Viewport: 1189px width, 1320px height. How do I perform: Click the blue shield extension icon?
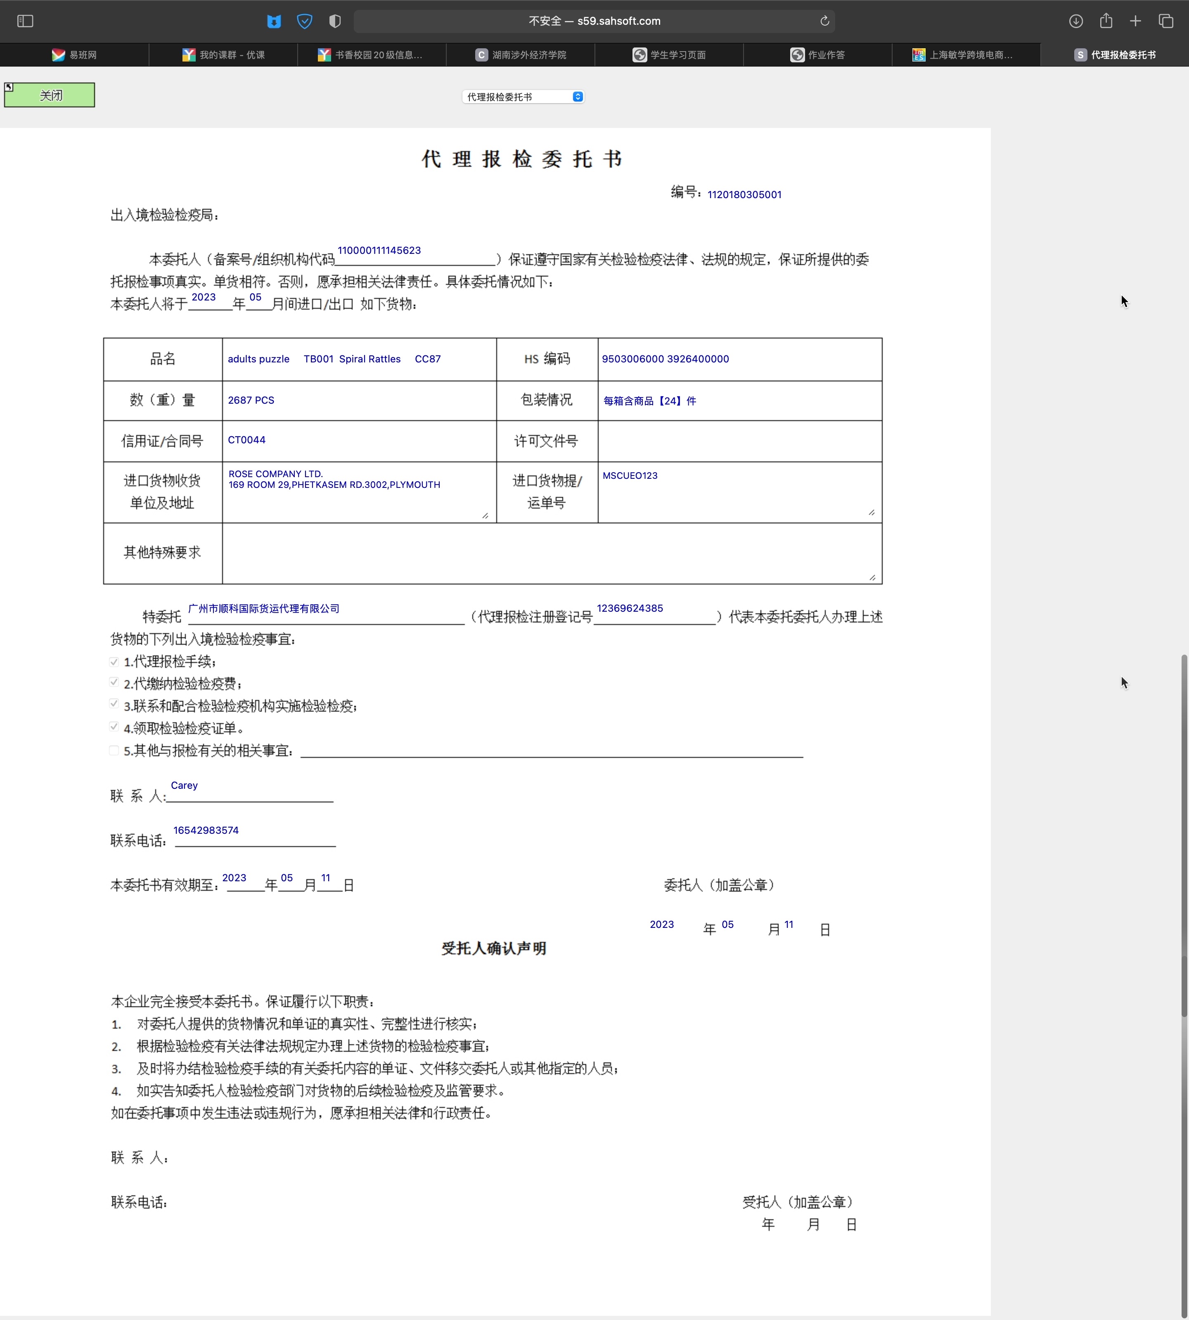pos(304,21)
